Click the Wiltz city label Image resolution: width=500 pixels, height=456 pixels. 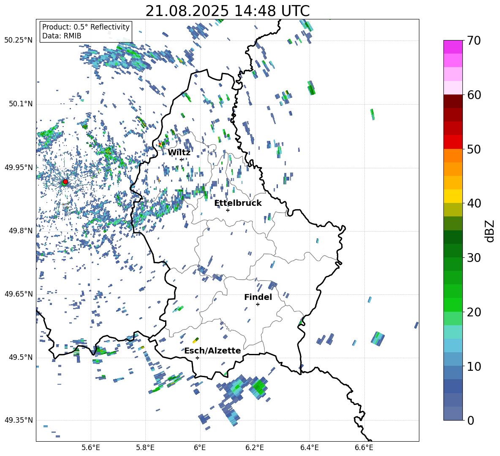coord(179,153)
